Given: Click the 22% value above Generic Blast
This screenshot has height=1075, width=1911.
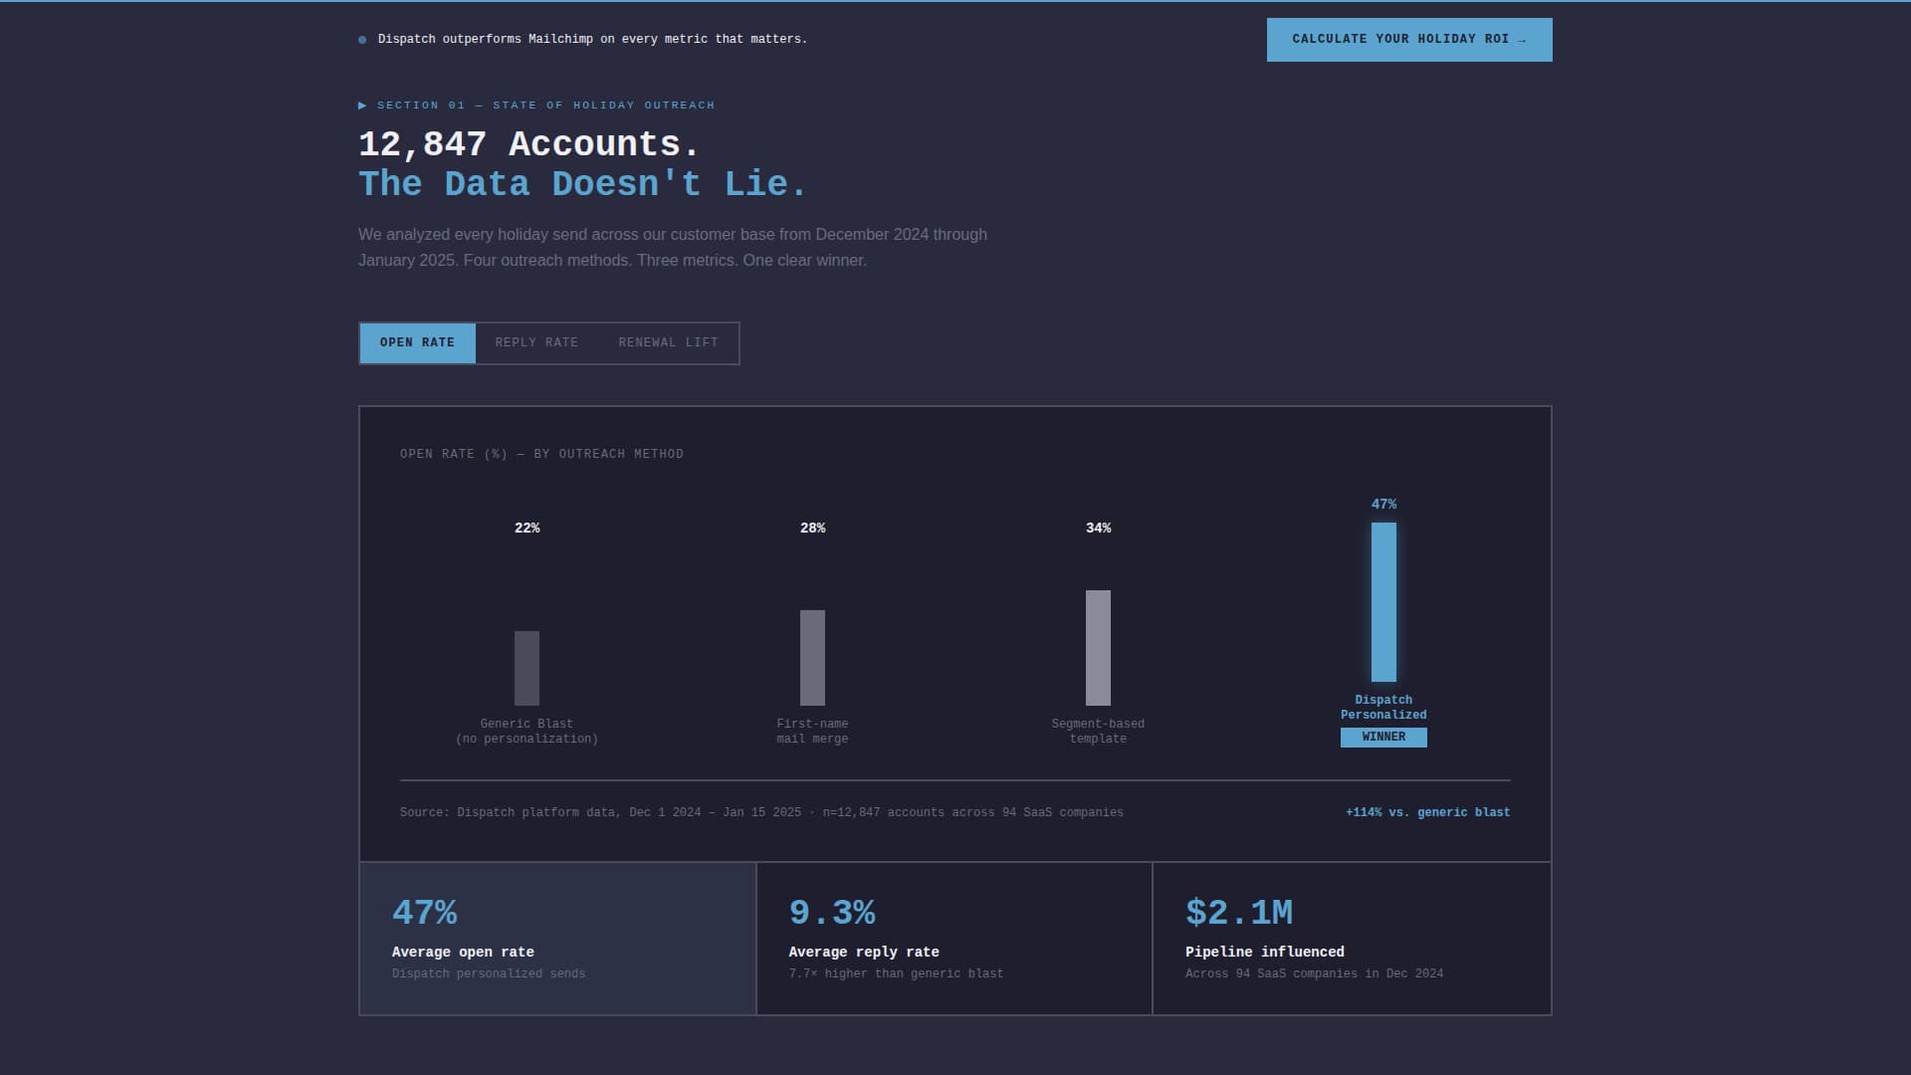Looking at the screenshot, I should (528, 529).
